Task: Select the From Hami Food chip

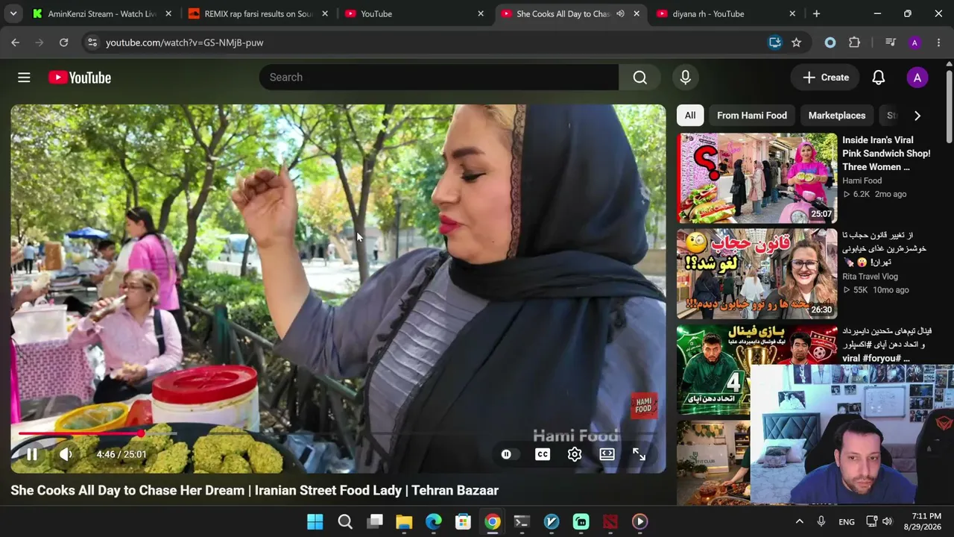Action: point(752,116)
